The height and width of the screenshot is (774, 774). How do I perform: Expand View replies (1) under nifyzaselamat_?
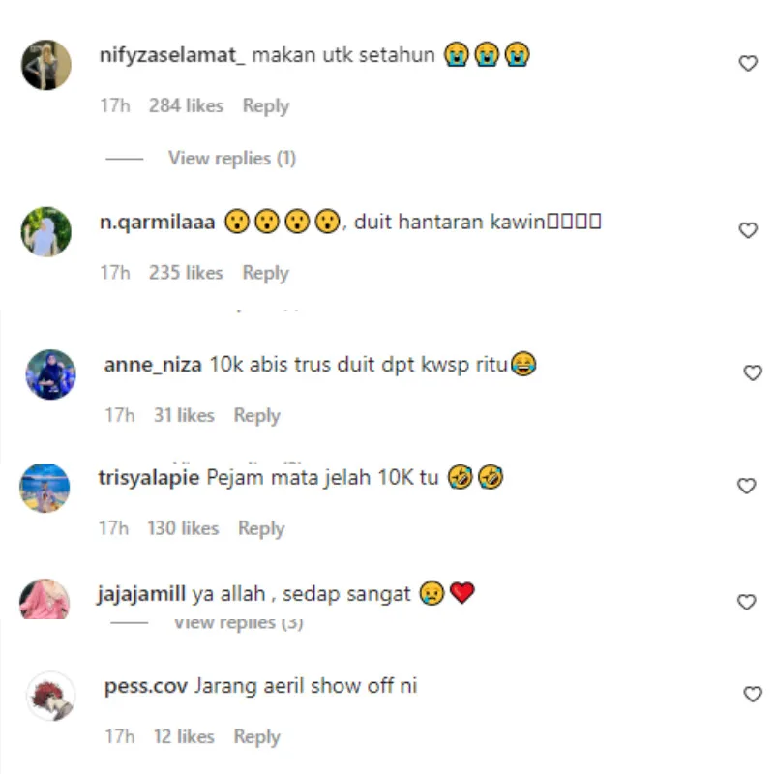(x=232, y=159)
